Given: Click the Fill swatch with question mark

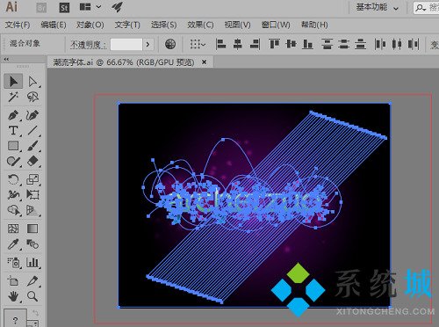Looking at the screenshot, I should point(15,318).
